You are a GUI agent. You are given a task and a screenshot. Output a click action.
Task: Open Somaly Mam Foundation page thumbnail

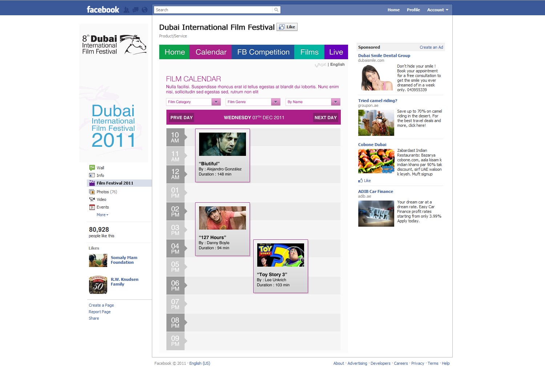(98, 260)
